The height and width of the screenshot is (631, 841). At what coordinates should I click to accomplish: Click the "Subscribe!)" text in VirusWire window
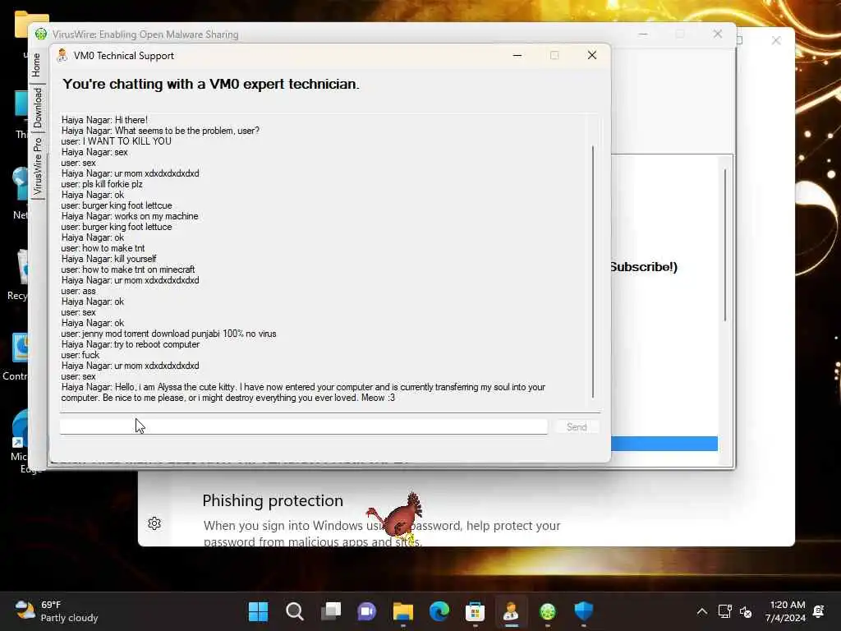tap(644, 267)
